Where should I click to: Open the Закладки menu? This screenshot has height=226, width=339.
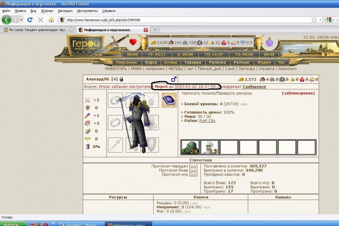click(x=65, y=11)
